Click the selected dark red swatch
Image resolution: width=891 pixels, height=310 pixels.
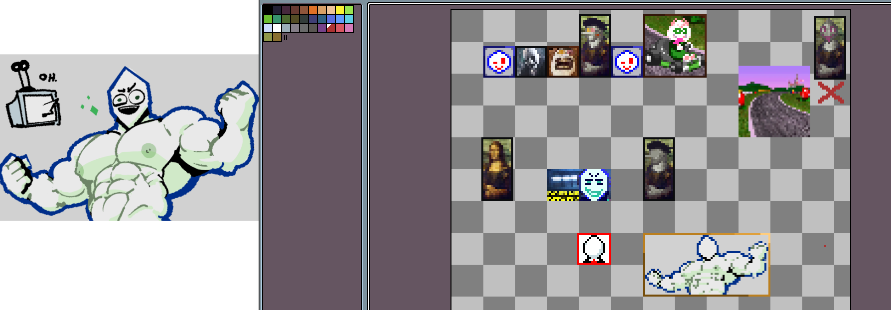[331, 28]
